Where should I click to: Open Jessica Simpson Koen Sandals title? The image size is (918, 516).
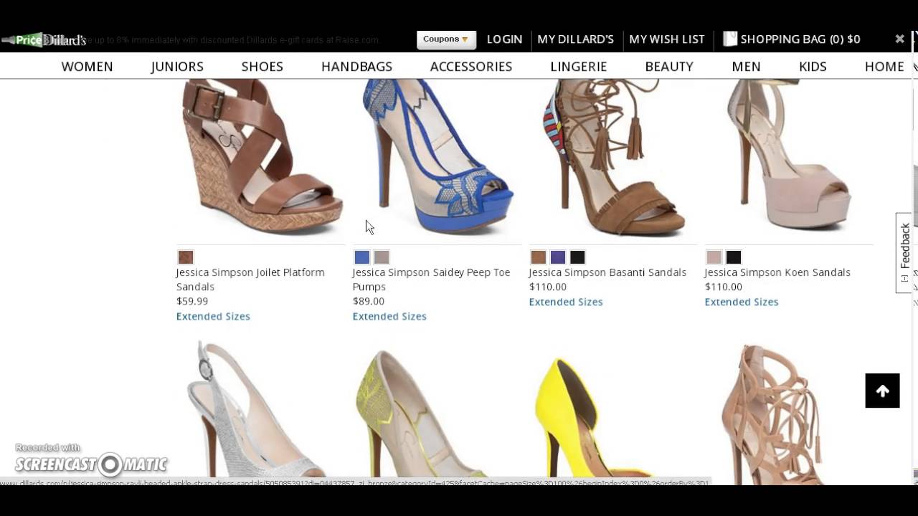coord(777,272)
